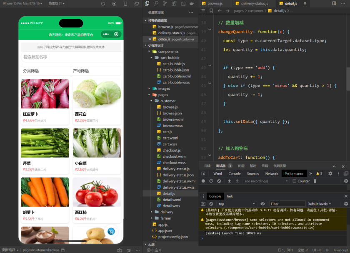Click the element inspector picker icon
The image size is (350, 253).
[x=203, y=174]
